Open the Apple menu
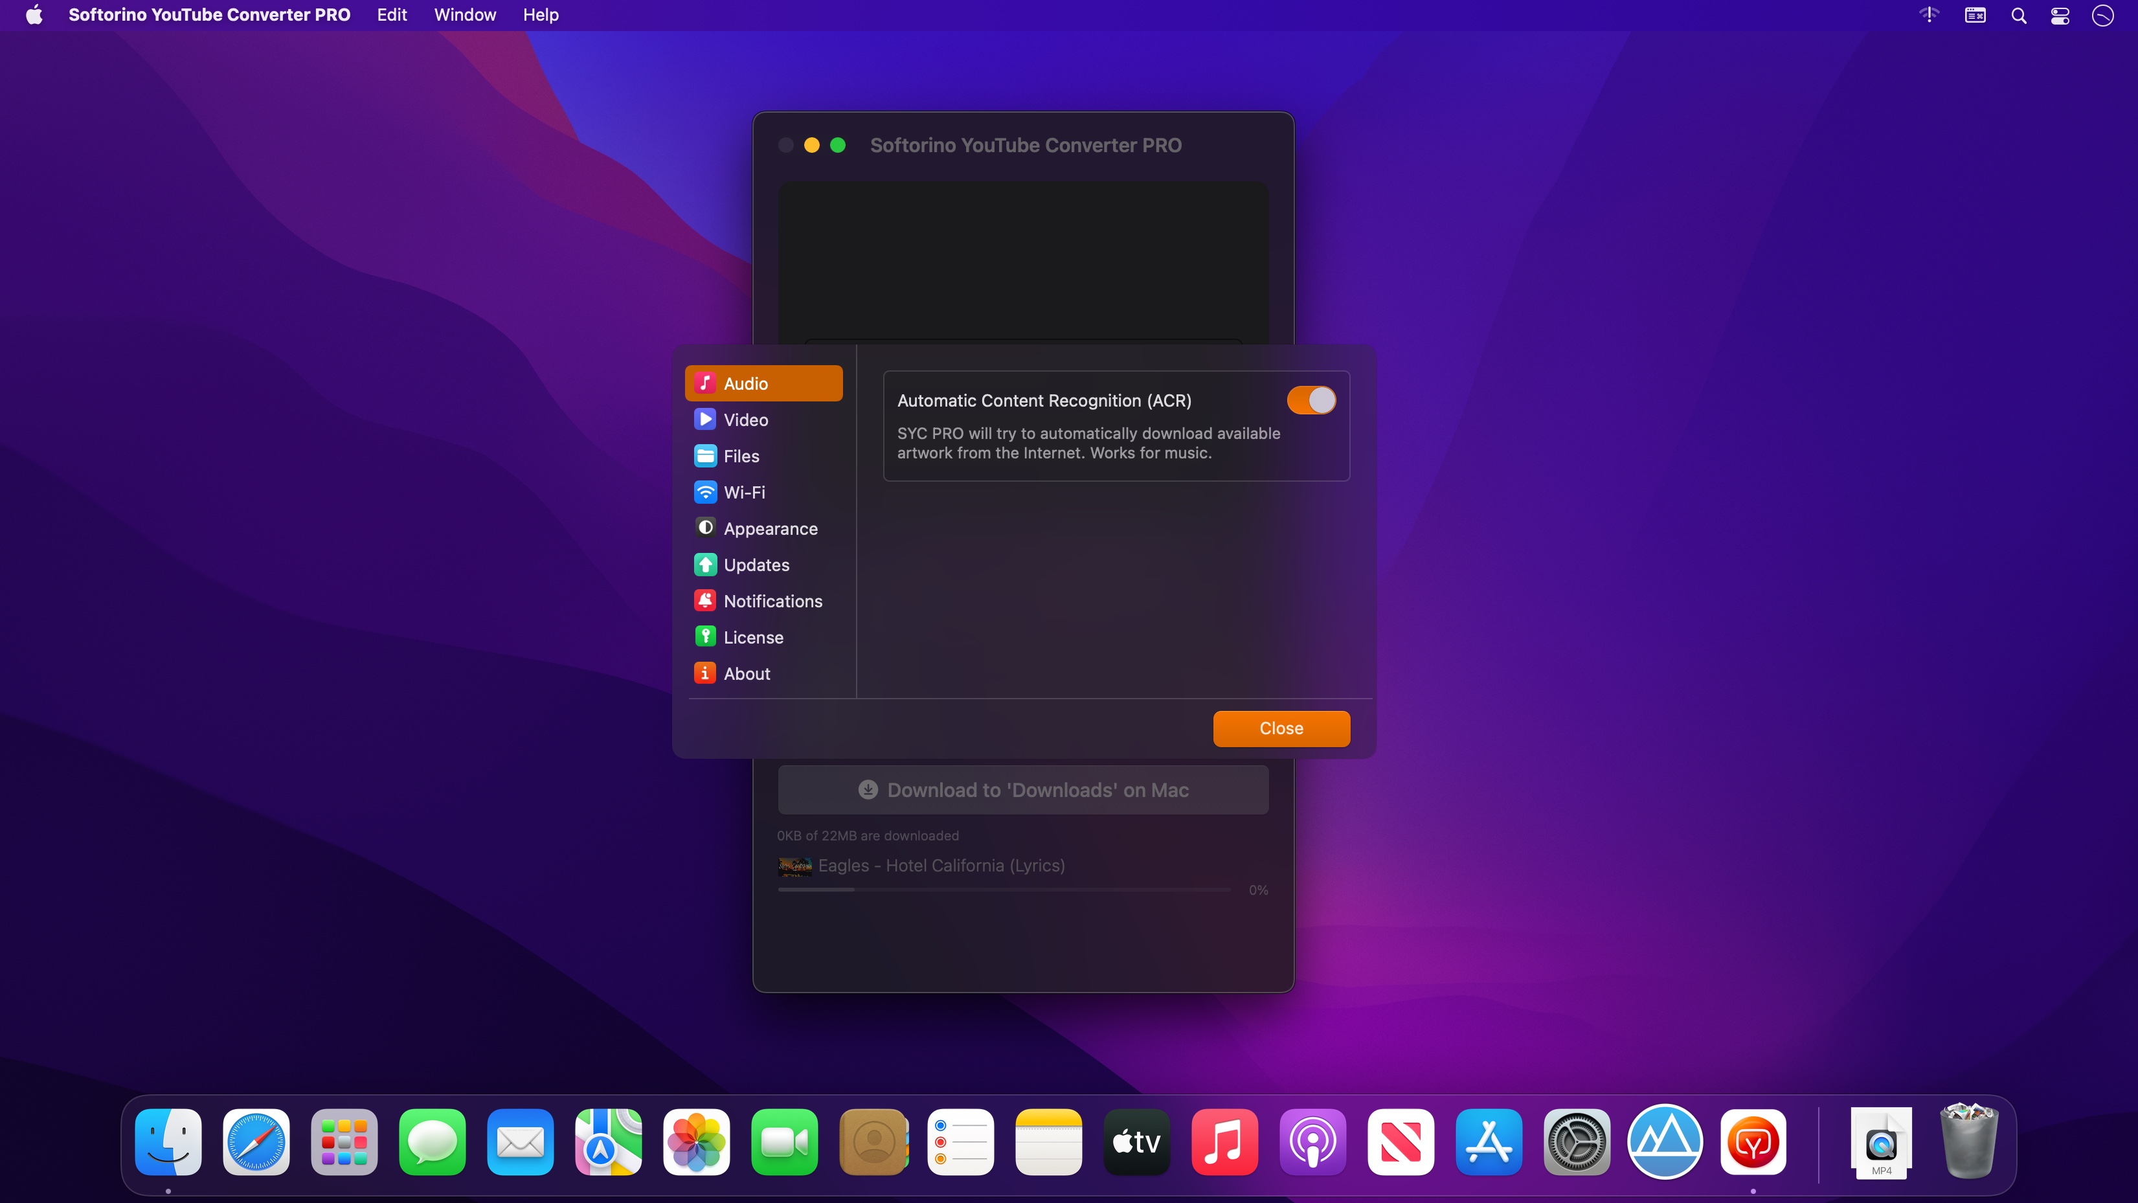This screenshot has width=2138, height=1203. 34,15
